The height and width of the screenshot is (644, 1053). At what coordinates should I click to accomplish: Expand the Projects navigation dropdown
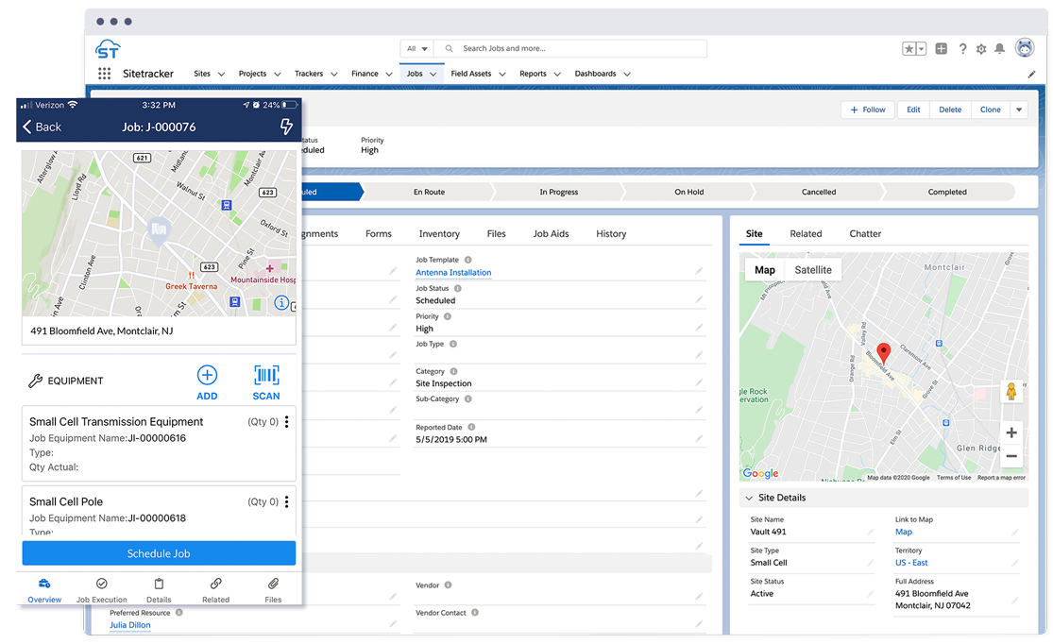[x=277, y=74]
